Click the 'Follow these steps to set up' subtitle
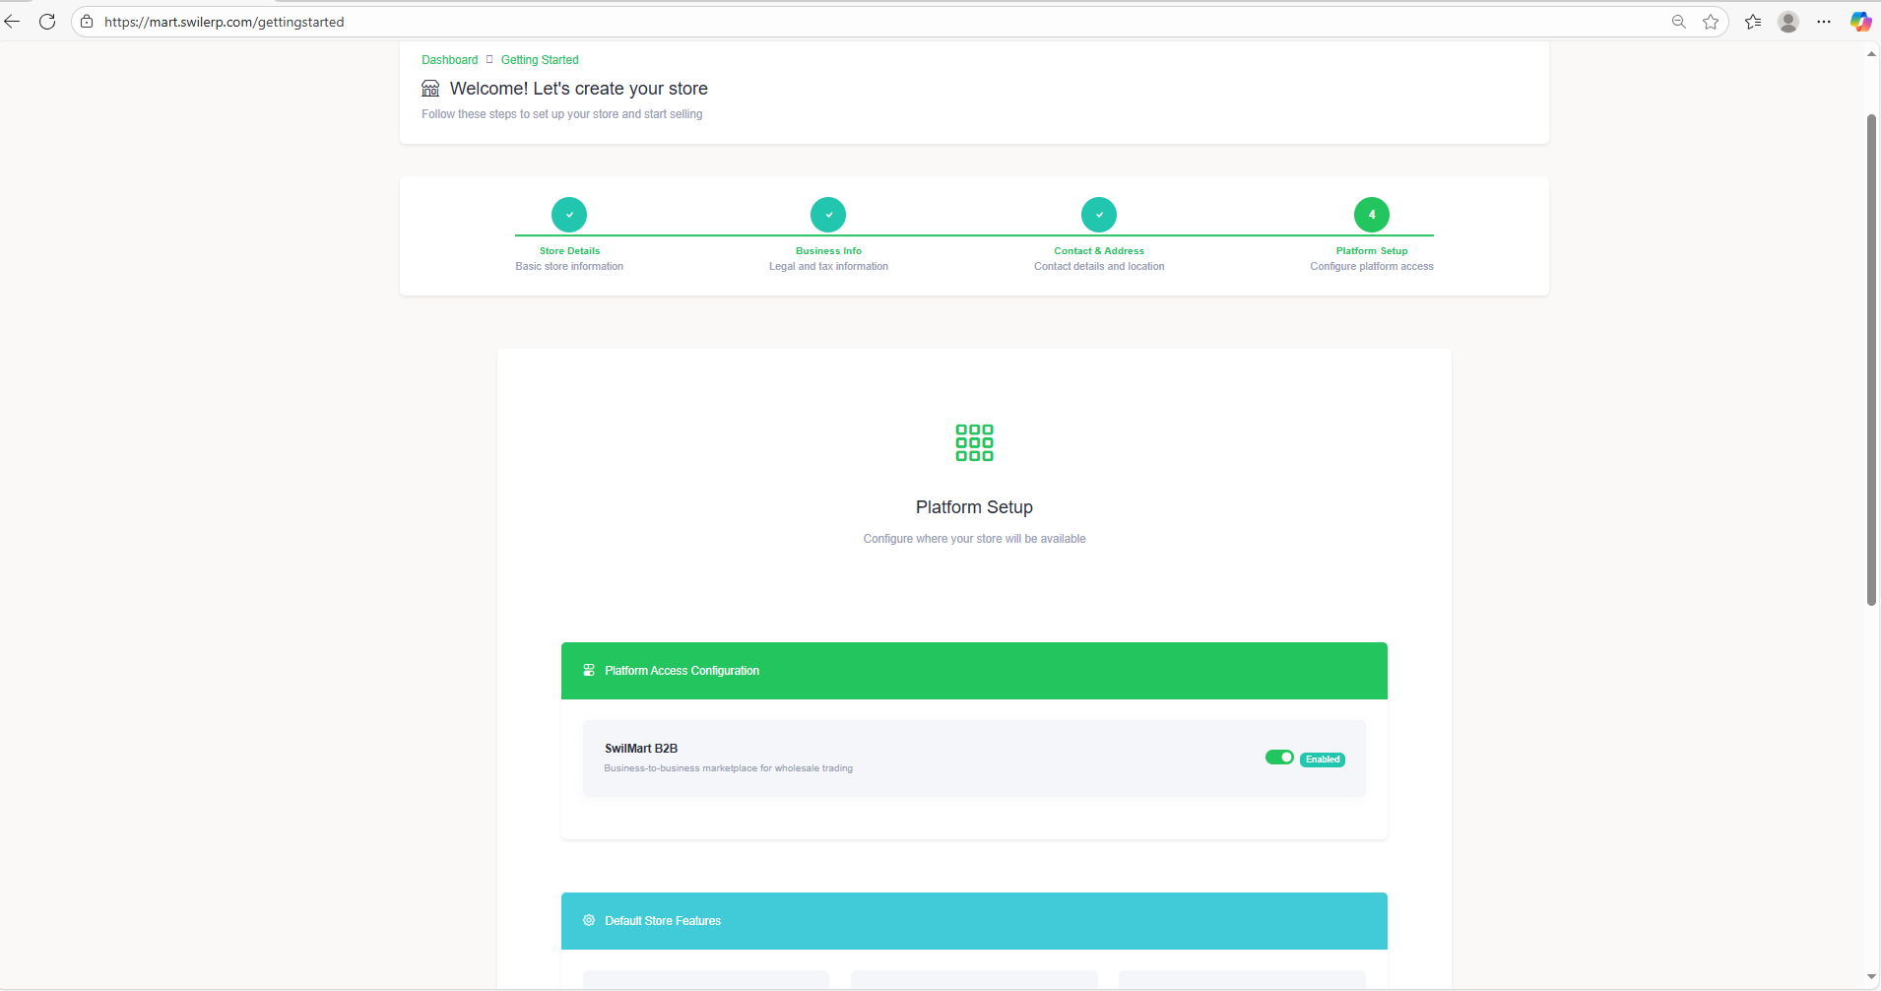1881x991 pixels. click(x=562, y=114)
